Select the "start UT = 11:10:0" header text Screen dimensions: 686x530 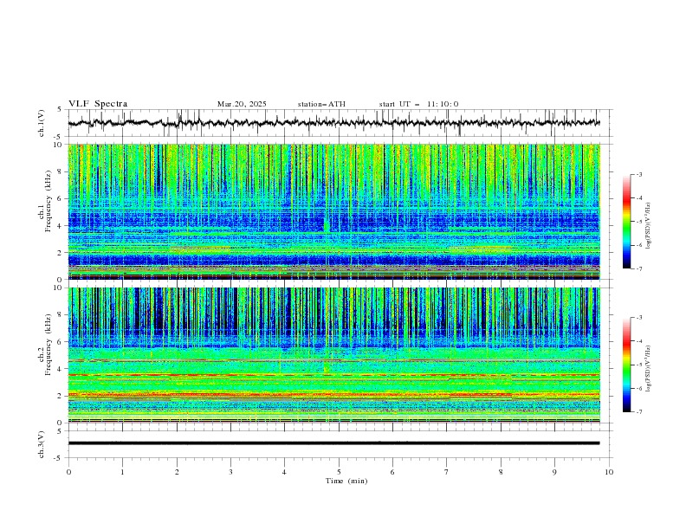418,104
